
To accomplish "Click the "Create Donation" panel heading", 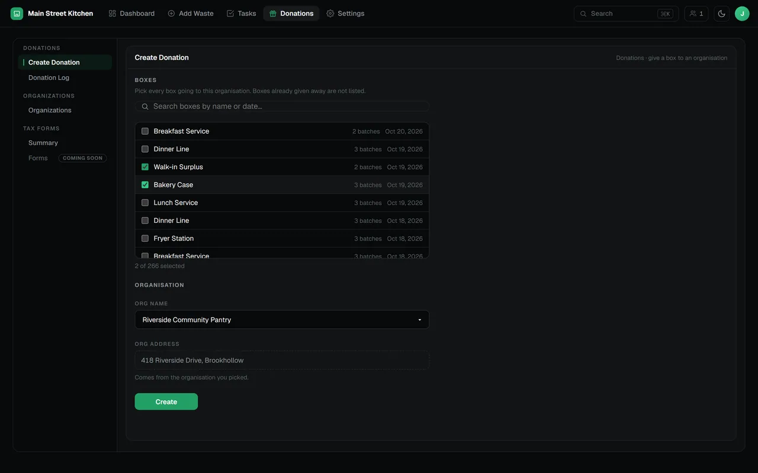I will pos(162,57).
